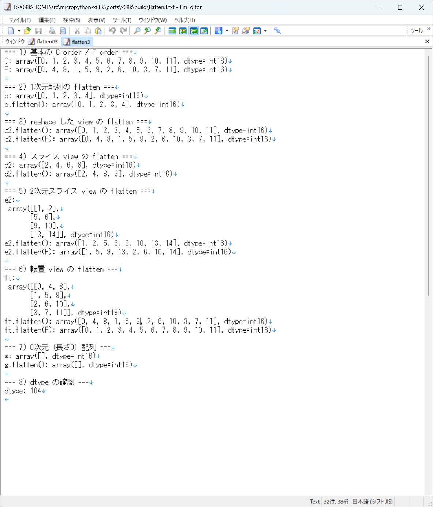Click the line 'e2:'
The image size is (433, 507).
pos(10,200)
